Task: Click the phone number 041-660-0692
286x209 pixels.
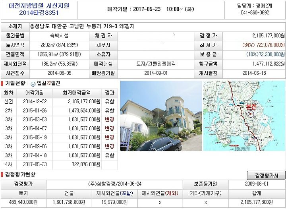Action: 255,12
